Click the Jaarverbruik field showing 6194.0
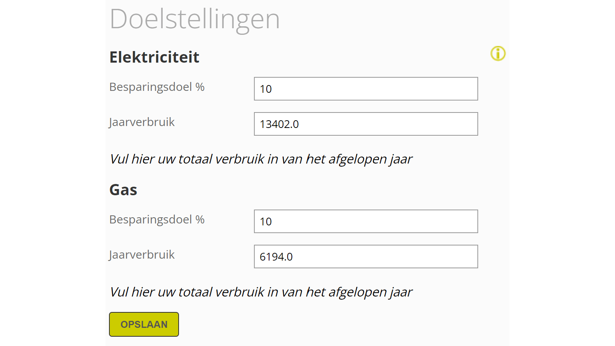This screenshot has height=346, width=615. pyautogui.click(x=366, y=256)
